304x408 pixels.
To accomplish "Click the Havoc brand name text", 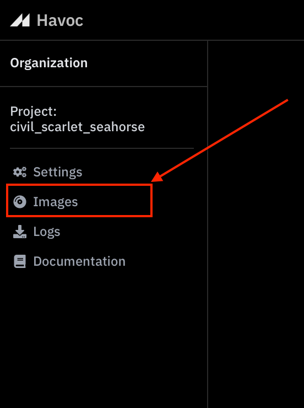I will [x=60, y=20].
